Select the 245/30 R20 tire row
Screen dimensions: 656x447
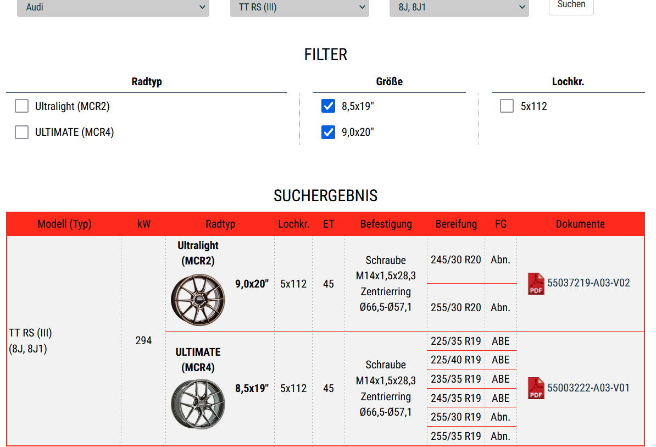point(455,260)
